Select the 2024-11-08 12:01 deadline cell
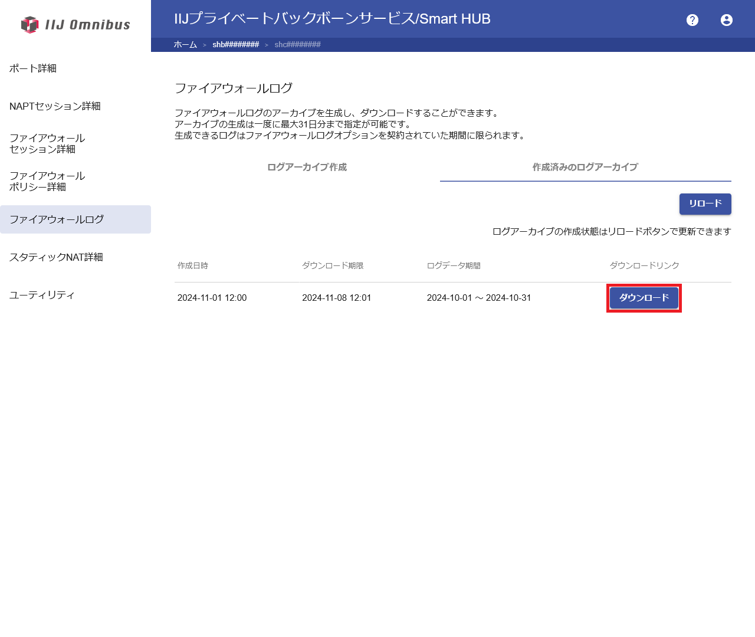 [x=337, y=298]
